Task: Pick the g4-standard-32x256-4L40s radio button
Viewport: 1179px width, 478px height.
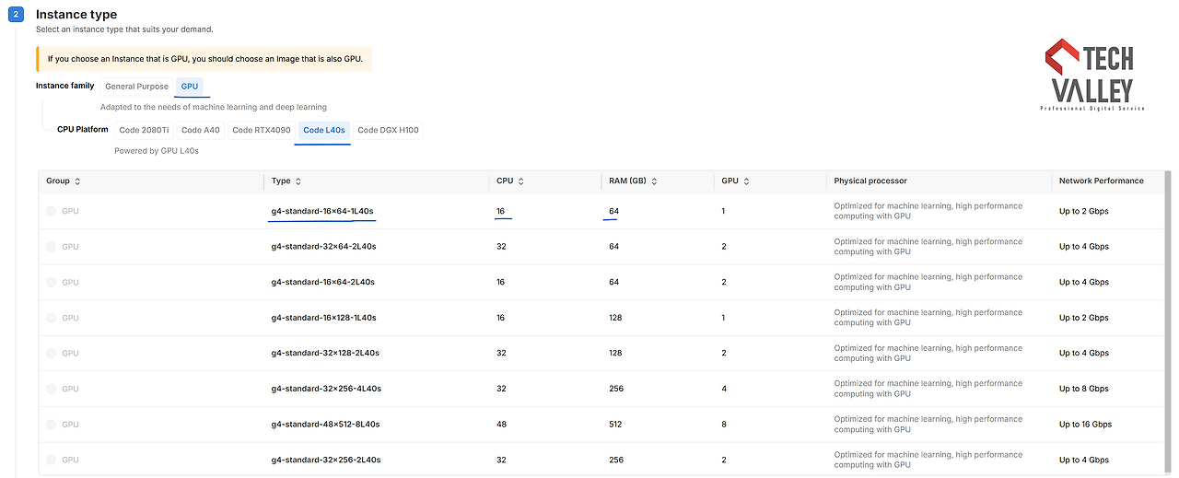Action: point(52,389)
